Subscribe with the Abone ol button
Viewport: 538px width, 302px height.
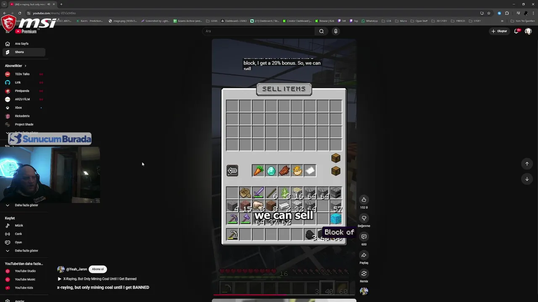(98, 269)
